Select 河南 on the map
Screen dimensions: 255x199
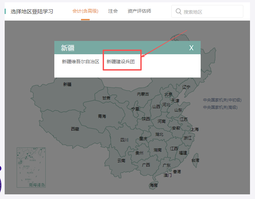(161, 121)
